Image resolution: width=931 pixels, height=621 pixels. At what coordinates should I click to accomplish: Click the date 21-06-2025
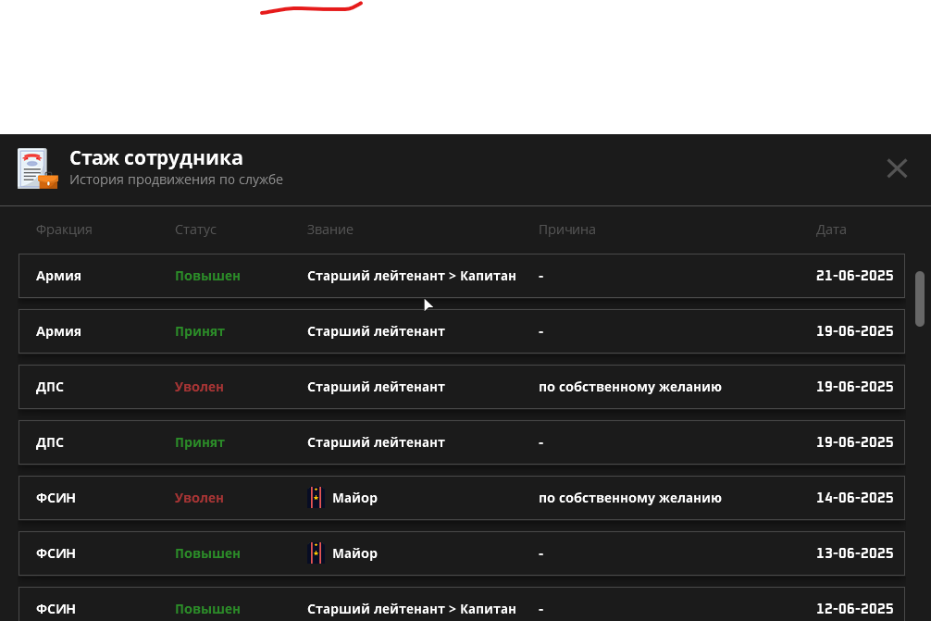854,276
